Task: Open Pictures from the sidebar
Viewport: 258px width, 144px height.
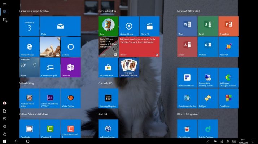Action: 5,119
